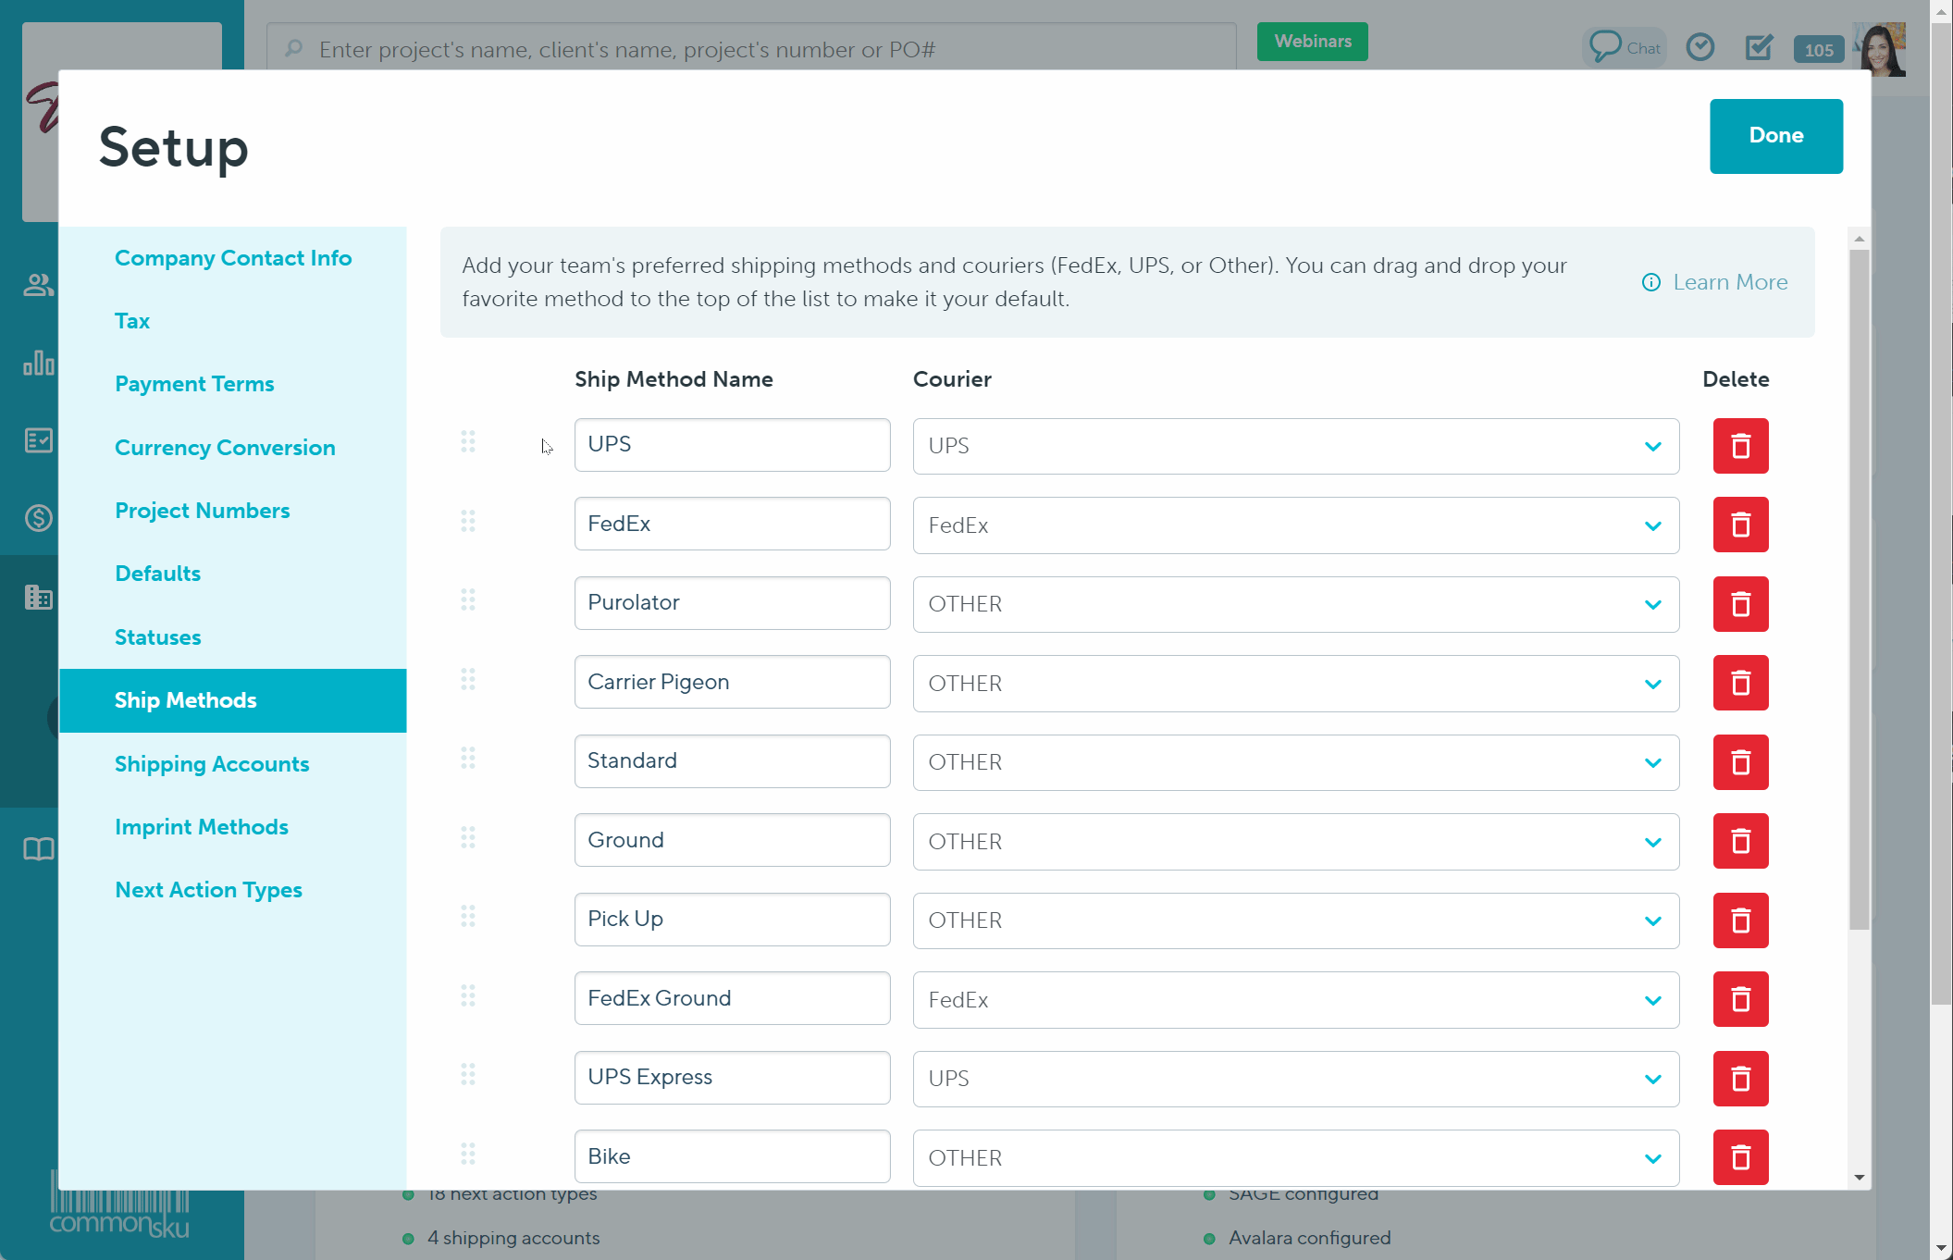Open the Reports bar chart icon
This screenshot has height=1260, width=1953.
coord(37,364)
